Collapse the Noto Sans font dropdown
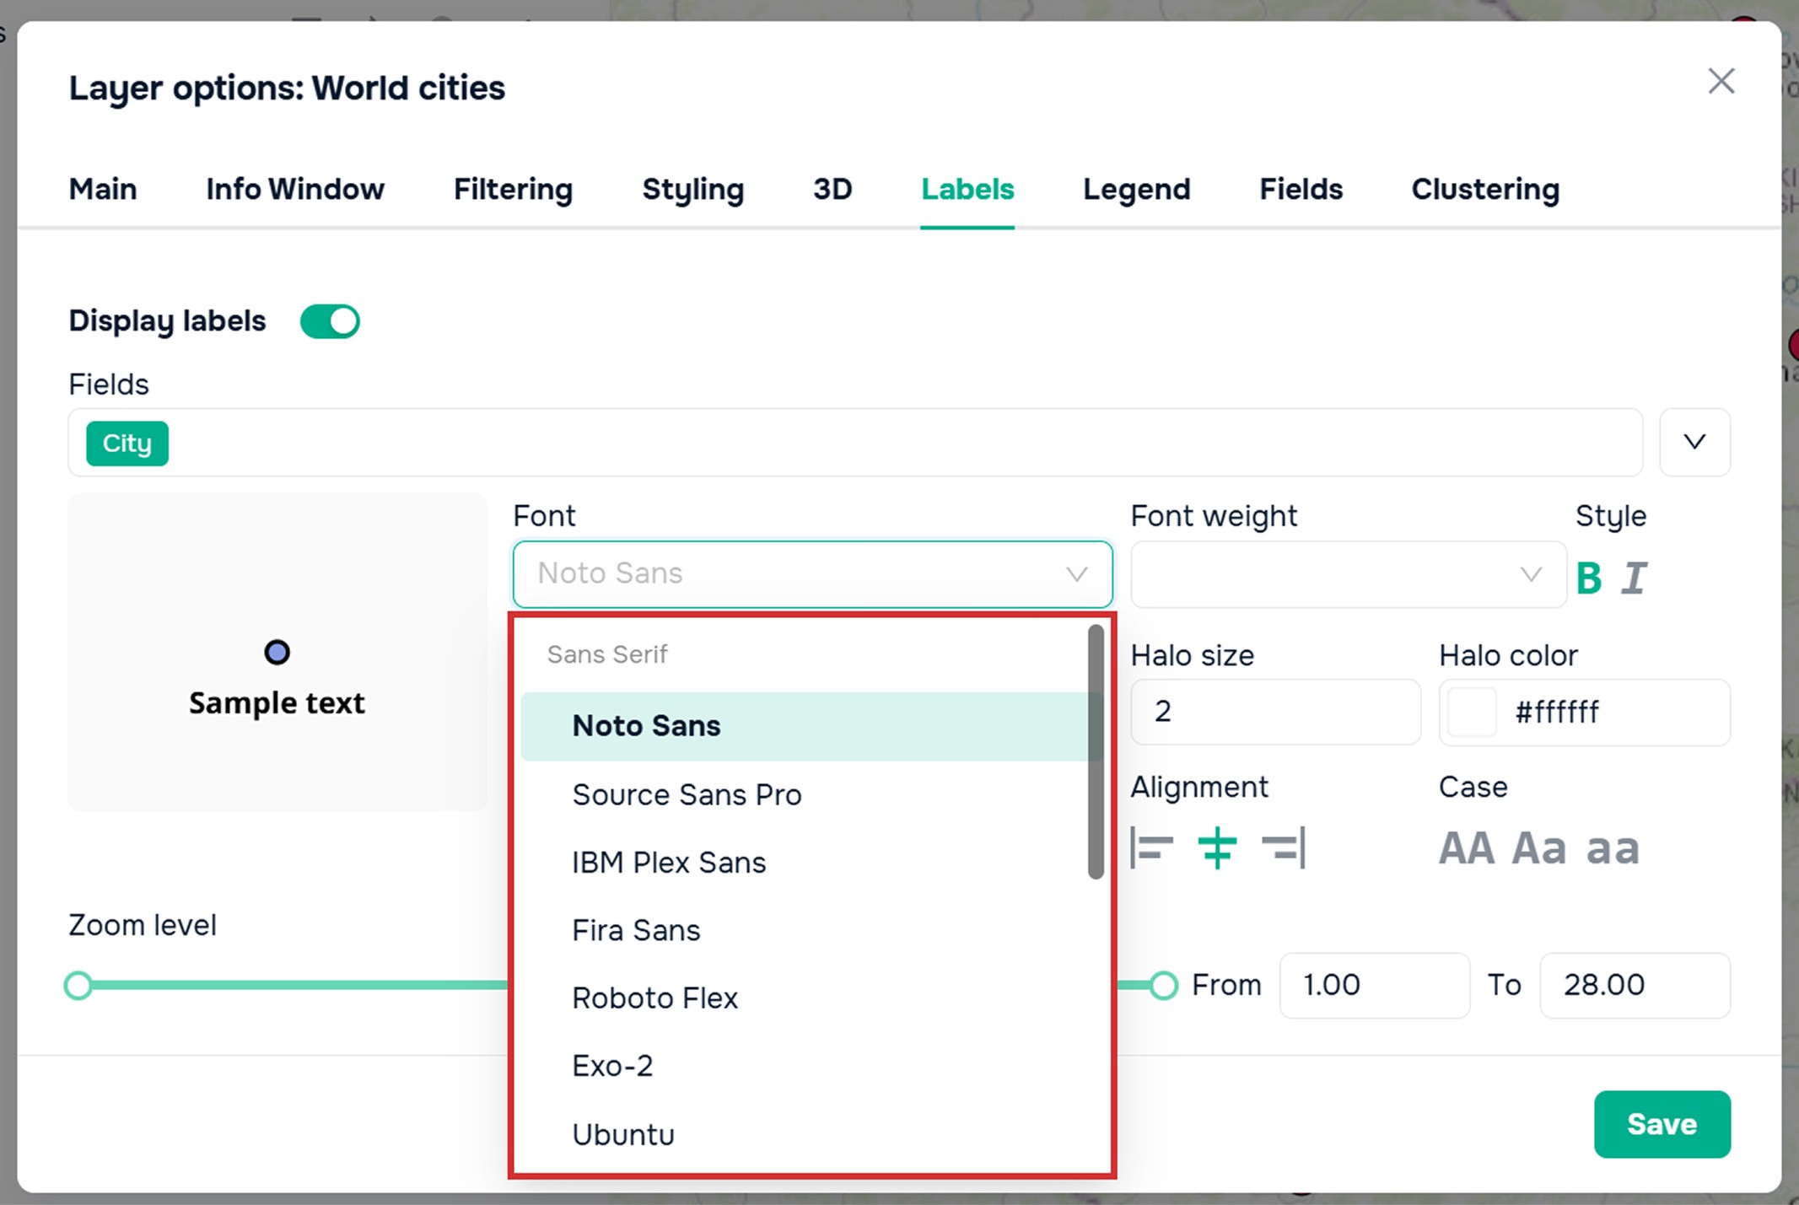Viewport: 1799px width, 1205px height. [812, 574]
